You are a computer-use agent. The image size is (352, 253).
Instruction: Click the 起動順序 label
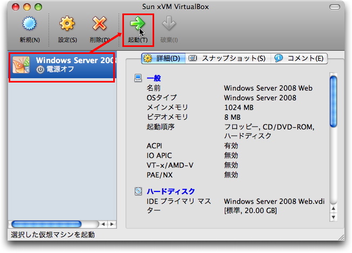[x=161, y=127]
